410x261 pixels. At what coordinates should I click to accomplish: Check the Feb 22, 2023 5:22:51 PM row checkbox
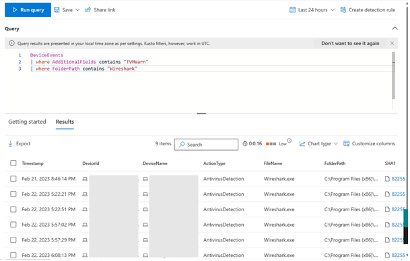click(13, 209)
